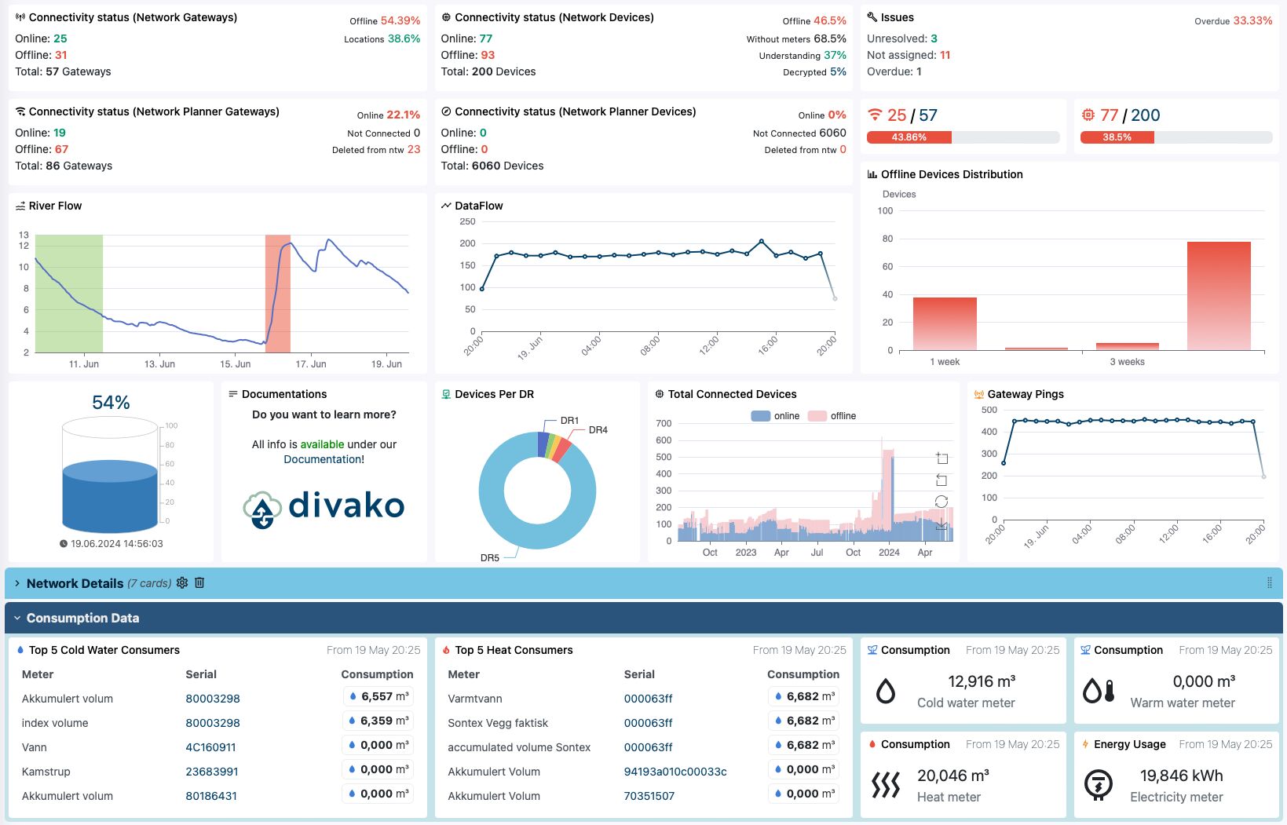Viewport: 1287px width, 825px height.
Task: Open serial 80003298 in Akkumulert volum row
Action: (x=213, y=699)
